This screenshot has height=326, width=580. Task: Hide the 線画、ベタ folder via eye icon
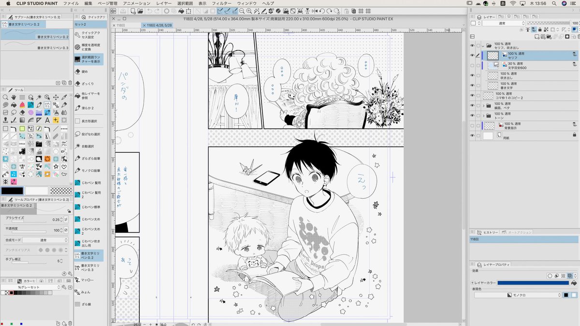472,105
